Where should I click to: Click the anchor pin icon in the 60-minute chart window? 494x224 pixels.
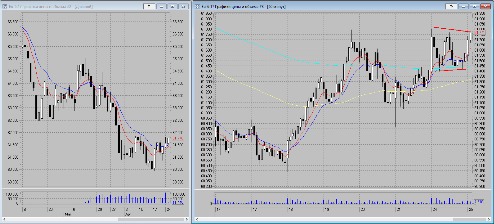(x=451, y=6)
